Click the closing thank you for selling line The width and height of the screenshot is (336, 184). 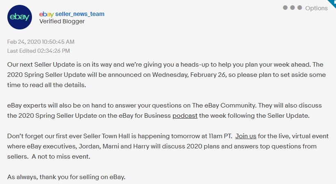(x=66, y=177)
